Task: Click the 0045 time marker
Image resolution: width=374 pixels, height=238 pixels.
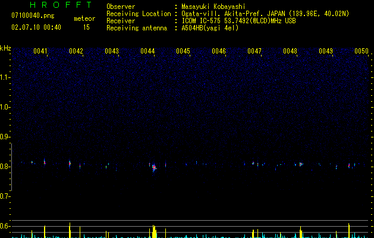Action: point(183,51)
